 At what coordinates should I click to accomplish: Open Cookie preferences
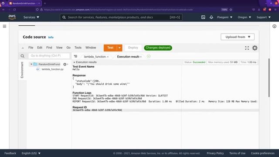click(x=262, y=153)
